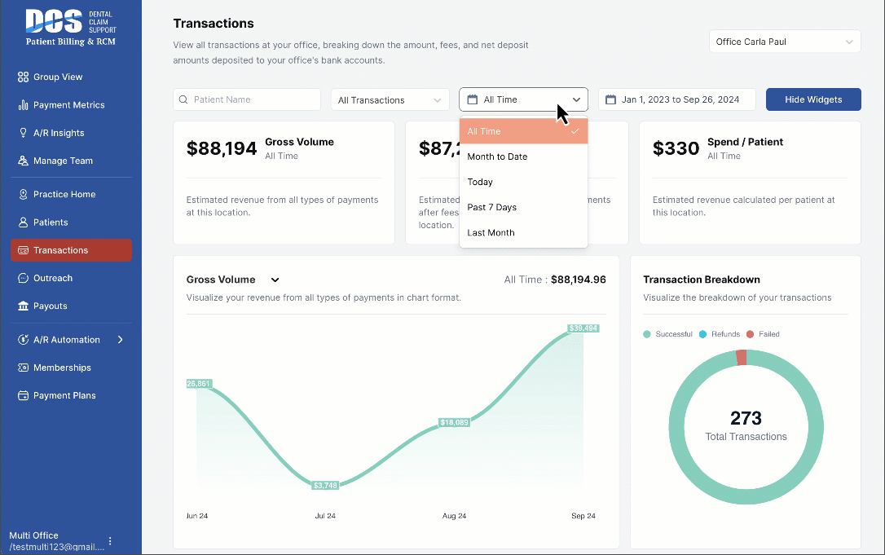Select the A/R Insights lightbulb icon
The height and width of the screenshot is (555, 885).
coord(24,133)
